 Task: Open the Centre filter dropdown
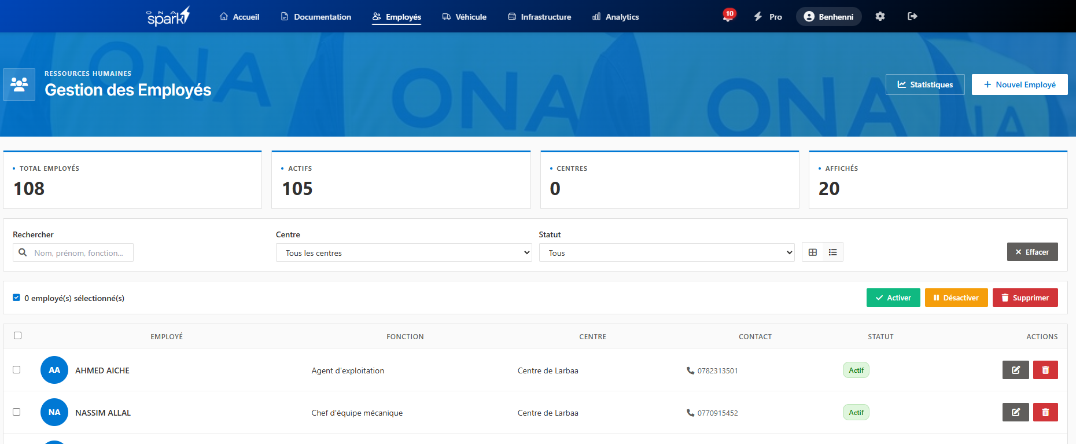tap(403, 253)
